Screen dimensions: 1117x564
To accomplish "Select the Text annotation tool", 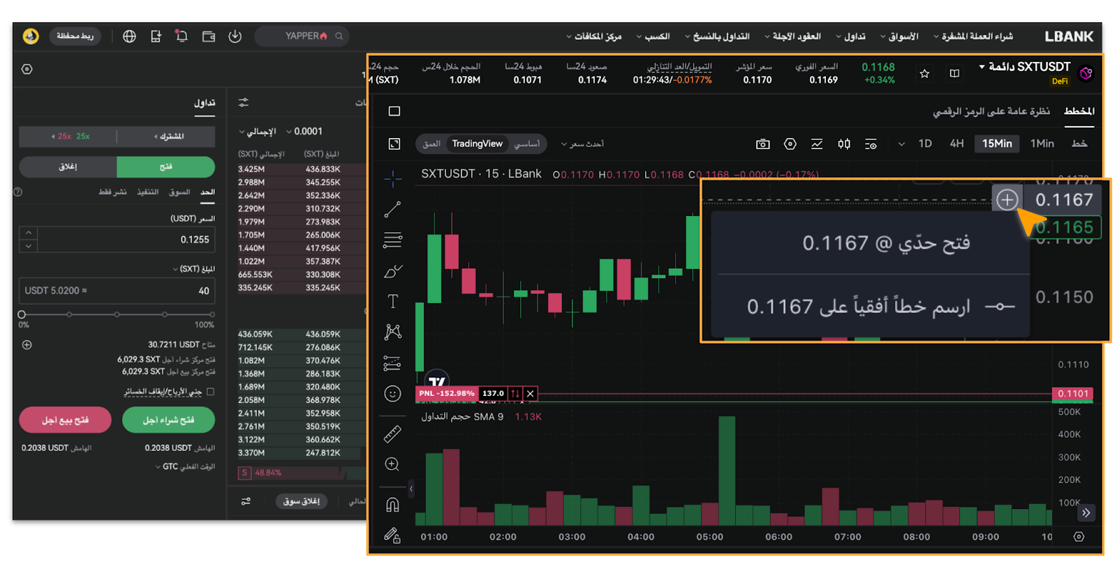I will coord(393,301).
